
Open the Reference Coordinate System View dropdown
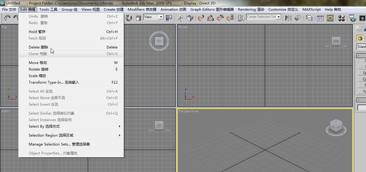click(x=153, y=17)
